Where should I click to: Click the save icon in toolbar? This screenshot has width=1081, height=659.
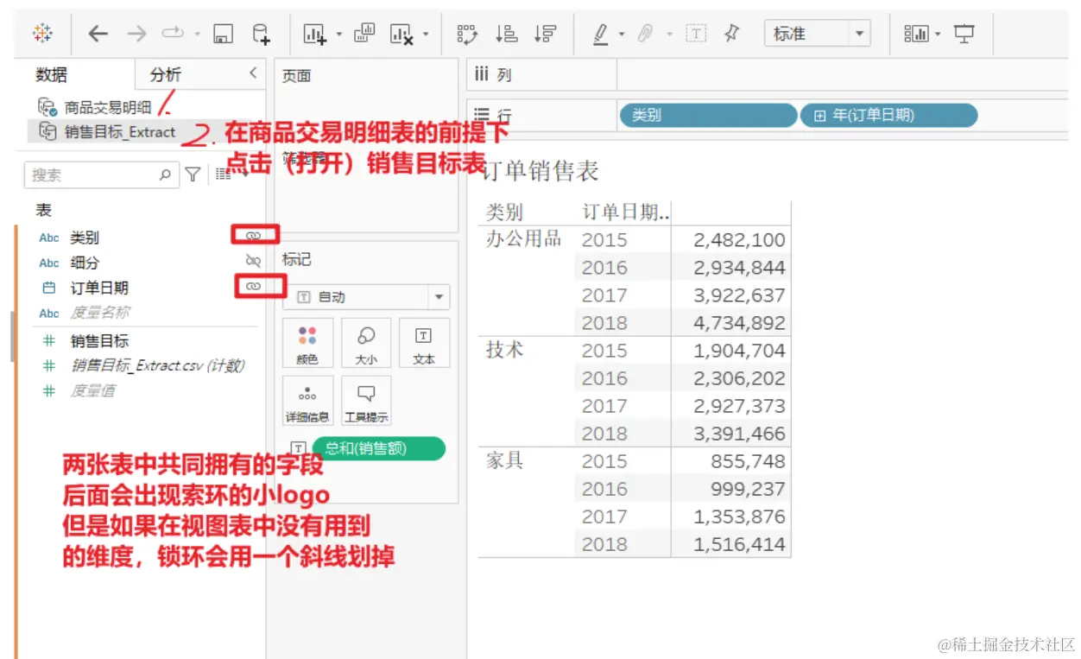coord(223,35)
